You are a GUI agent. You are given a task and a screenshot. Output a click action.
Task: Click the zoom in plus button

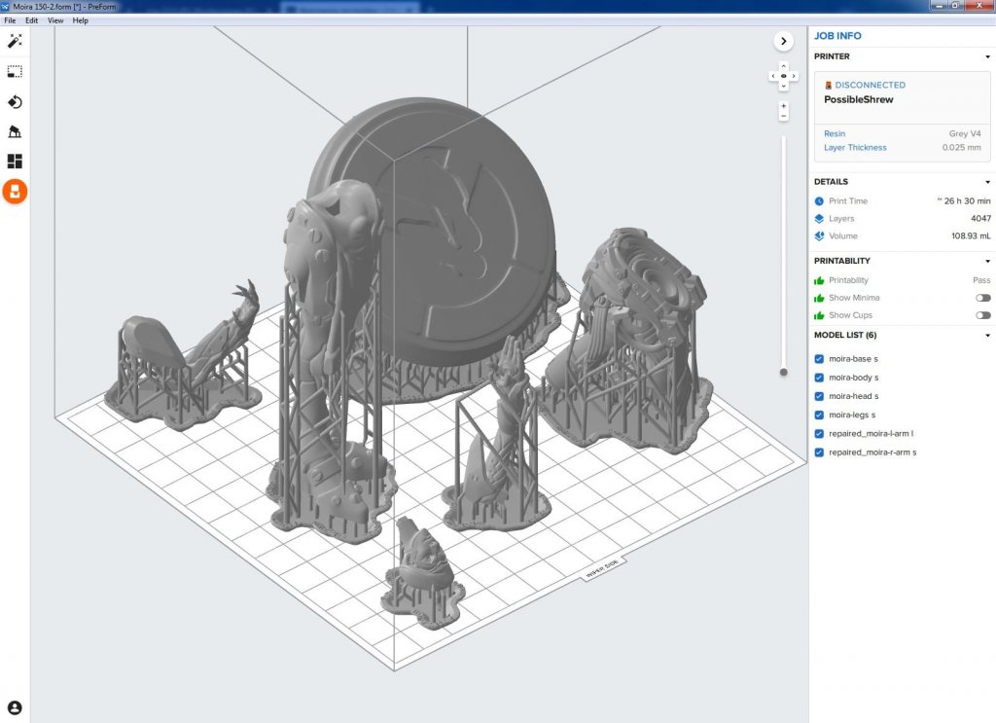coord(783,105)
